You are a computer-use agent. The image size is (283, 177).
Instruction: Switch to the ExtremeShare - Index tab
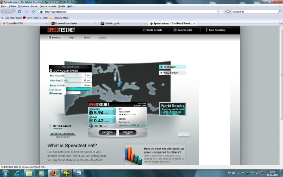click(x=73, y=23)
